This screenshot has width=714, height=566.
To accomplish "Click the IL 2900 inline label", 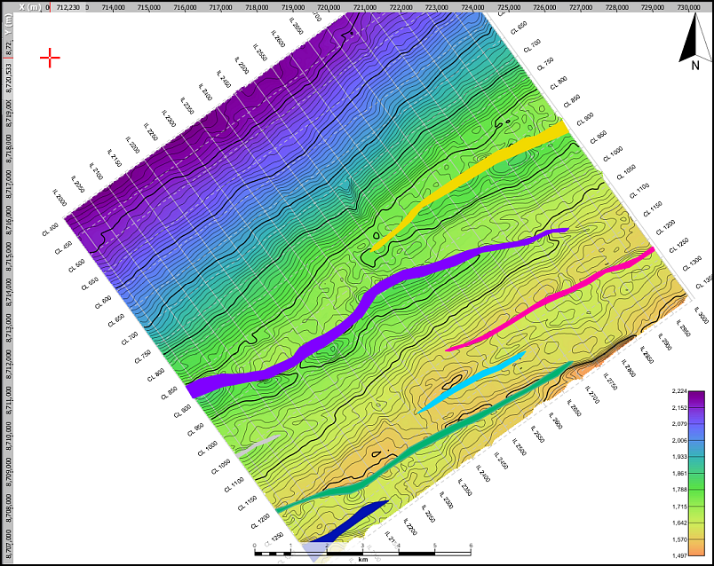I will pos(665,342).
